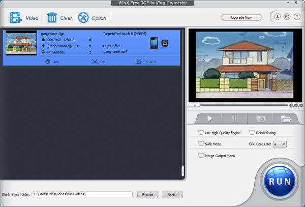Close the converter window
The image size is (305, 207).
click(x=296, y=3)
